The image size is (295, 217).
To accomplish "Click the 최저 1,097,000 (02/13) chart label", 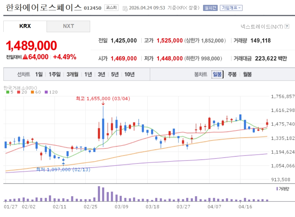I will click(63, 170).
